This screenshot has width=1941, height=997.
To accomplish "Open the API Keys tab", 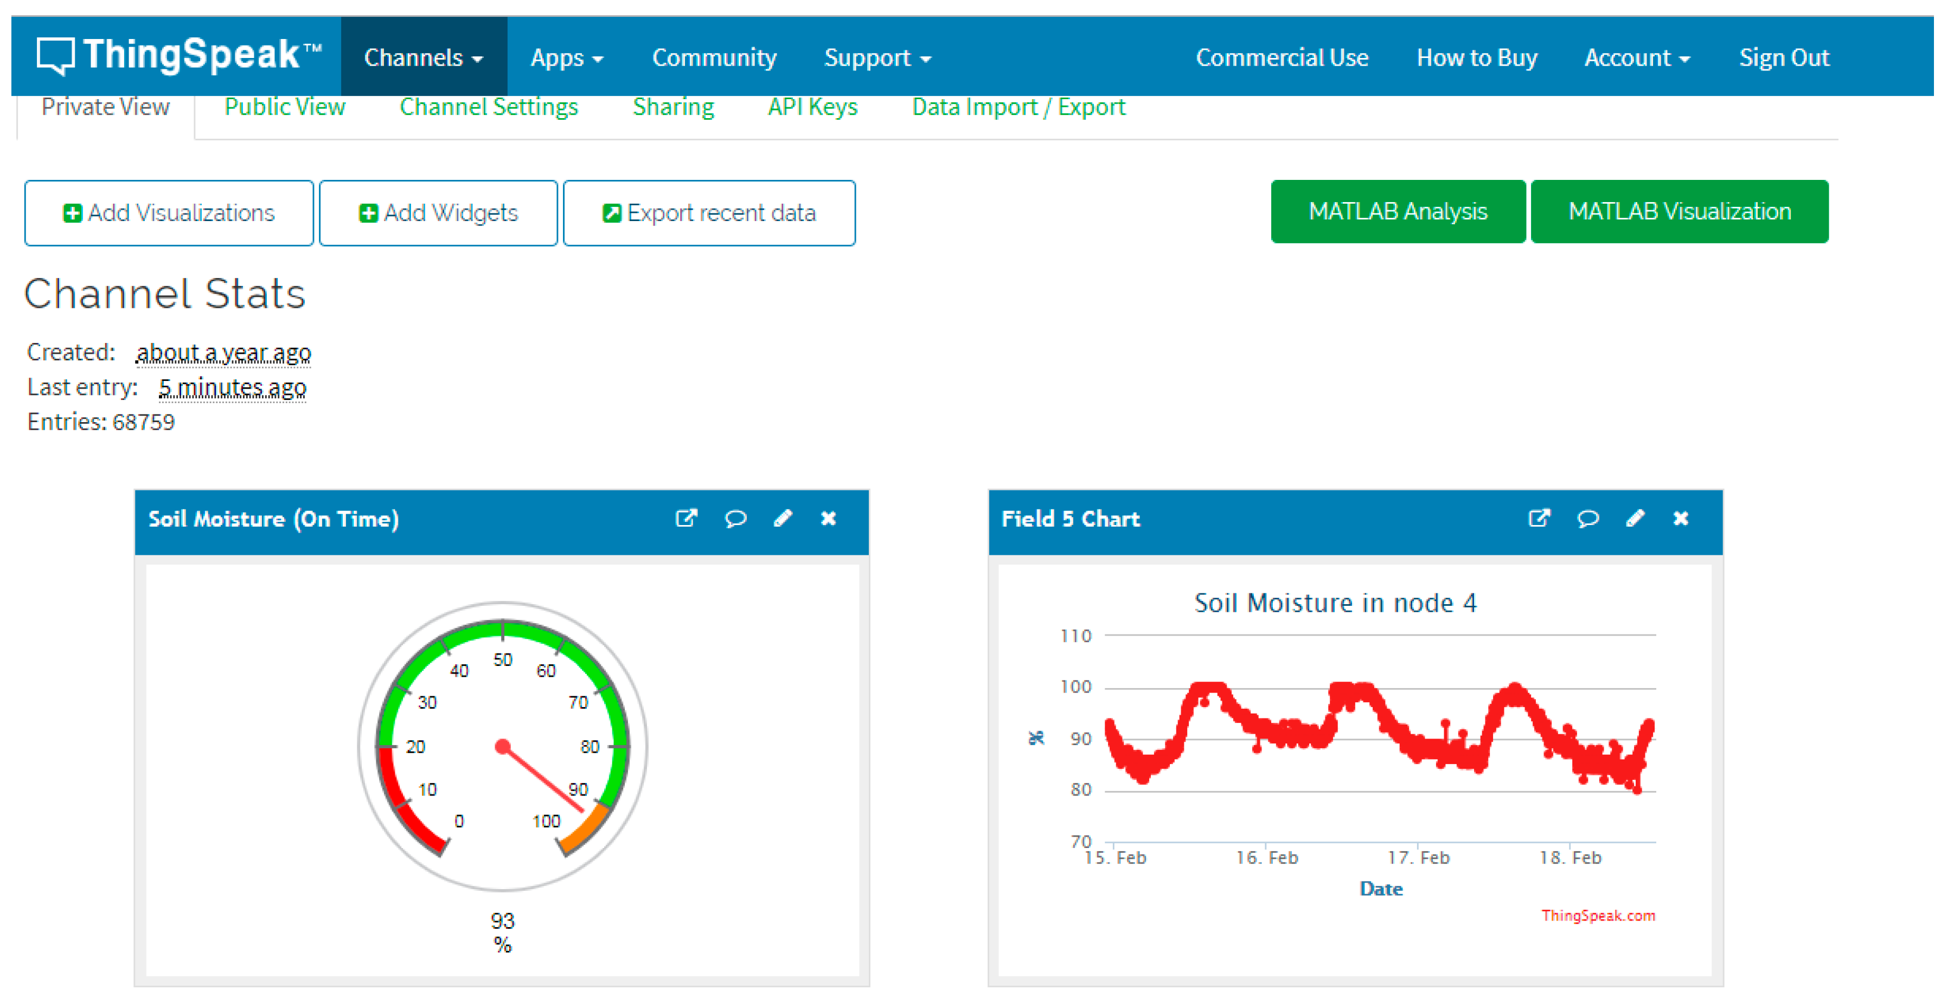I will point(812,107).
